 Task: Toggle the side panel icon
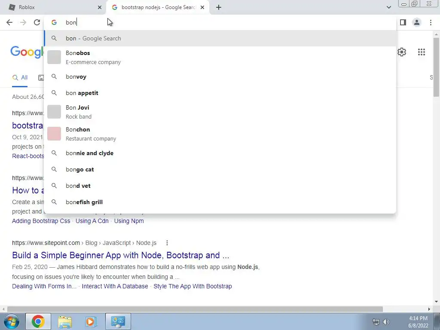(x=403, y=22)
